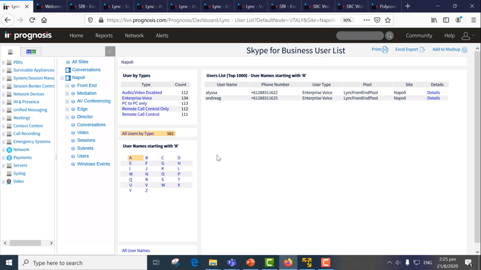
Task: Open the Home menu
Action: (76, 36)
